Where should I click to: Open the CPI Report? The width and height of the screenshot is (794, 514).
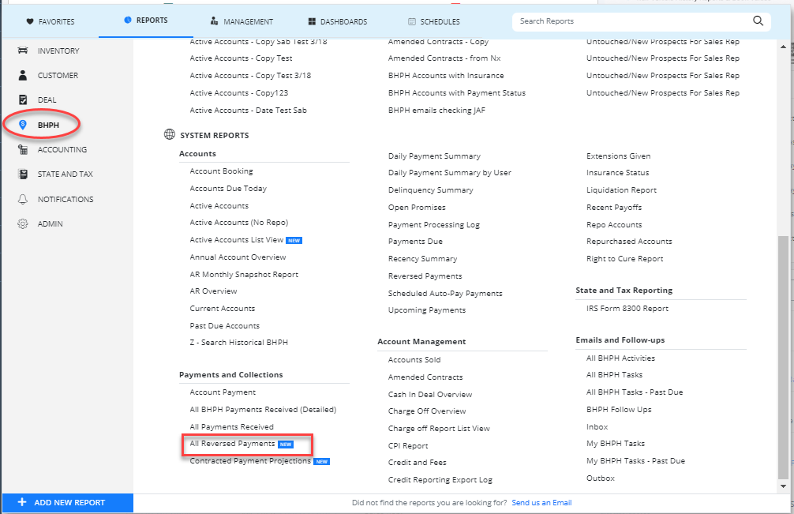point(408,445)
